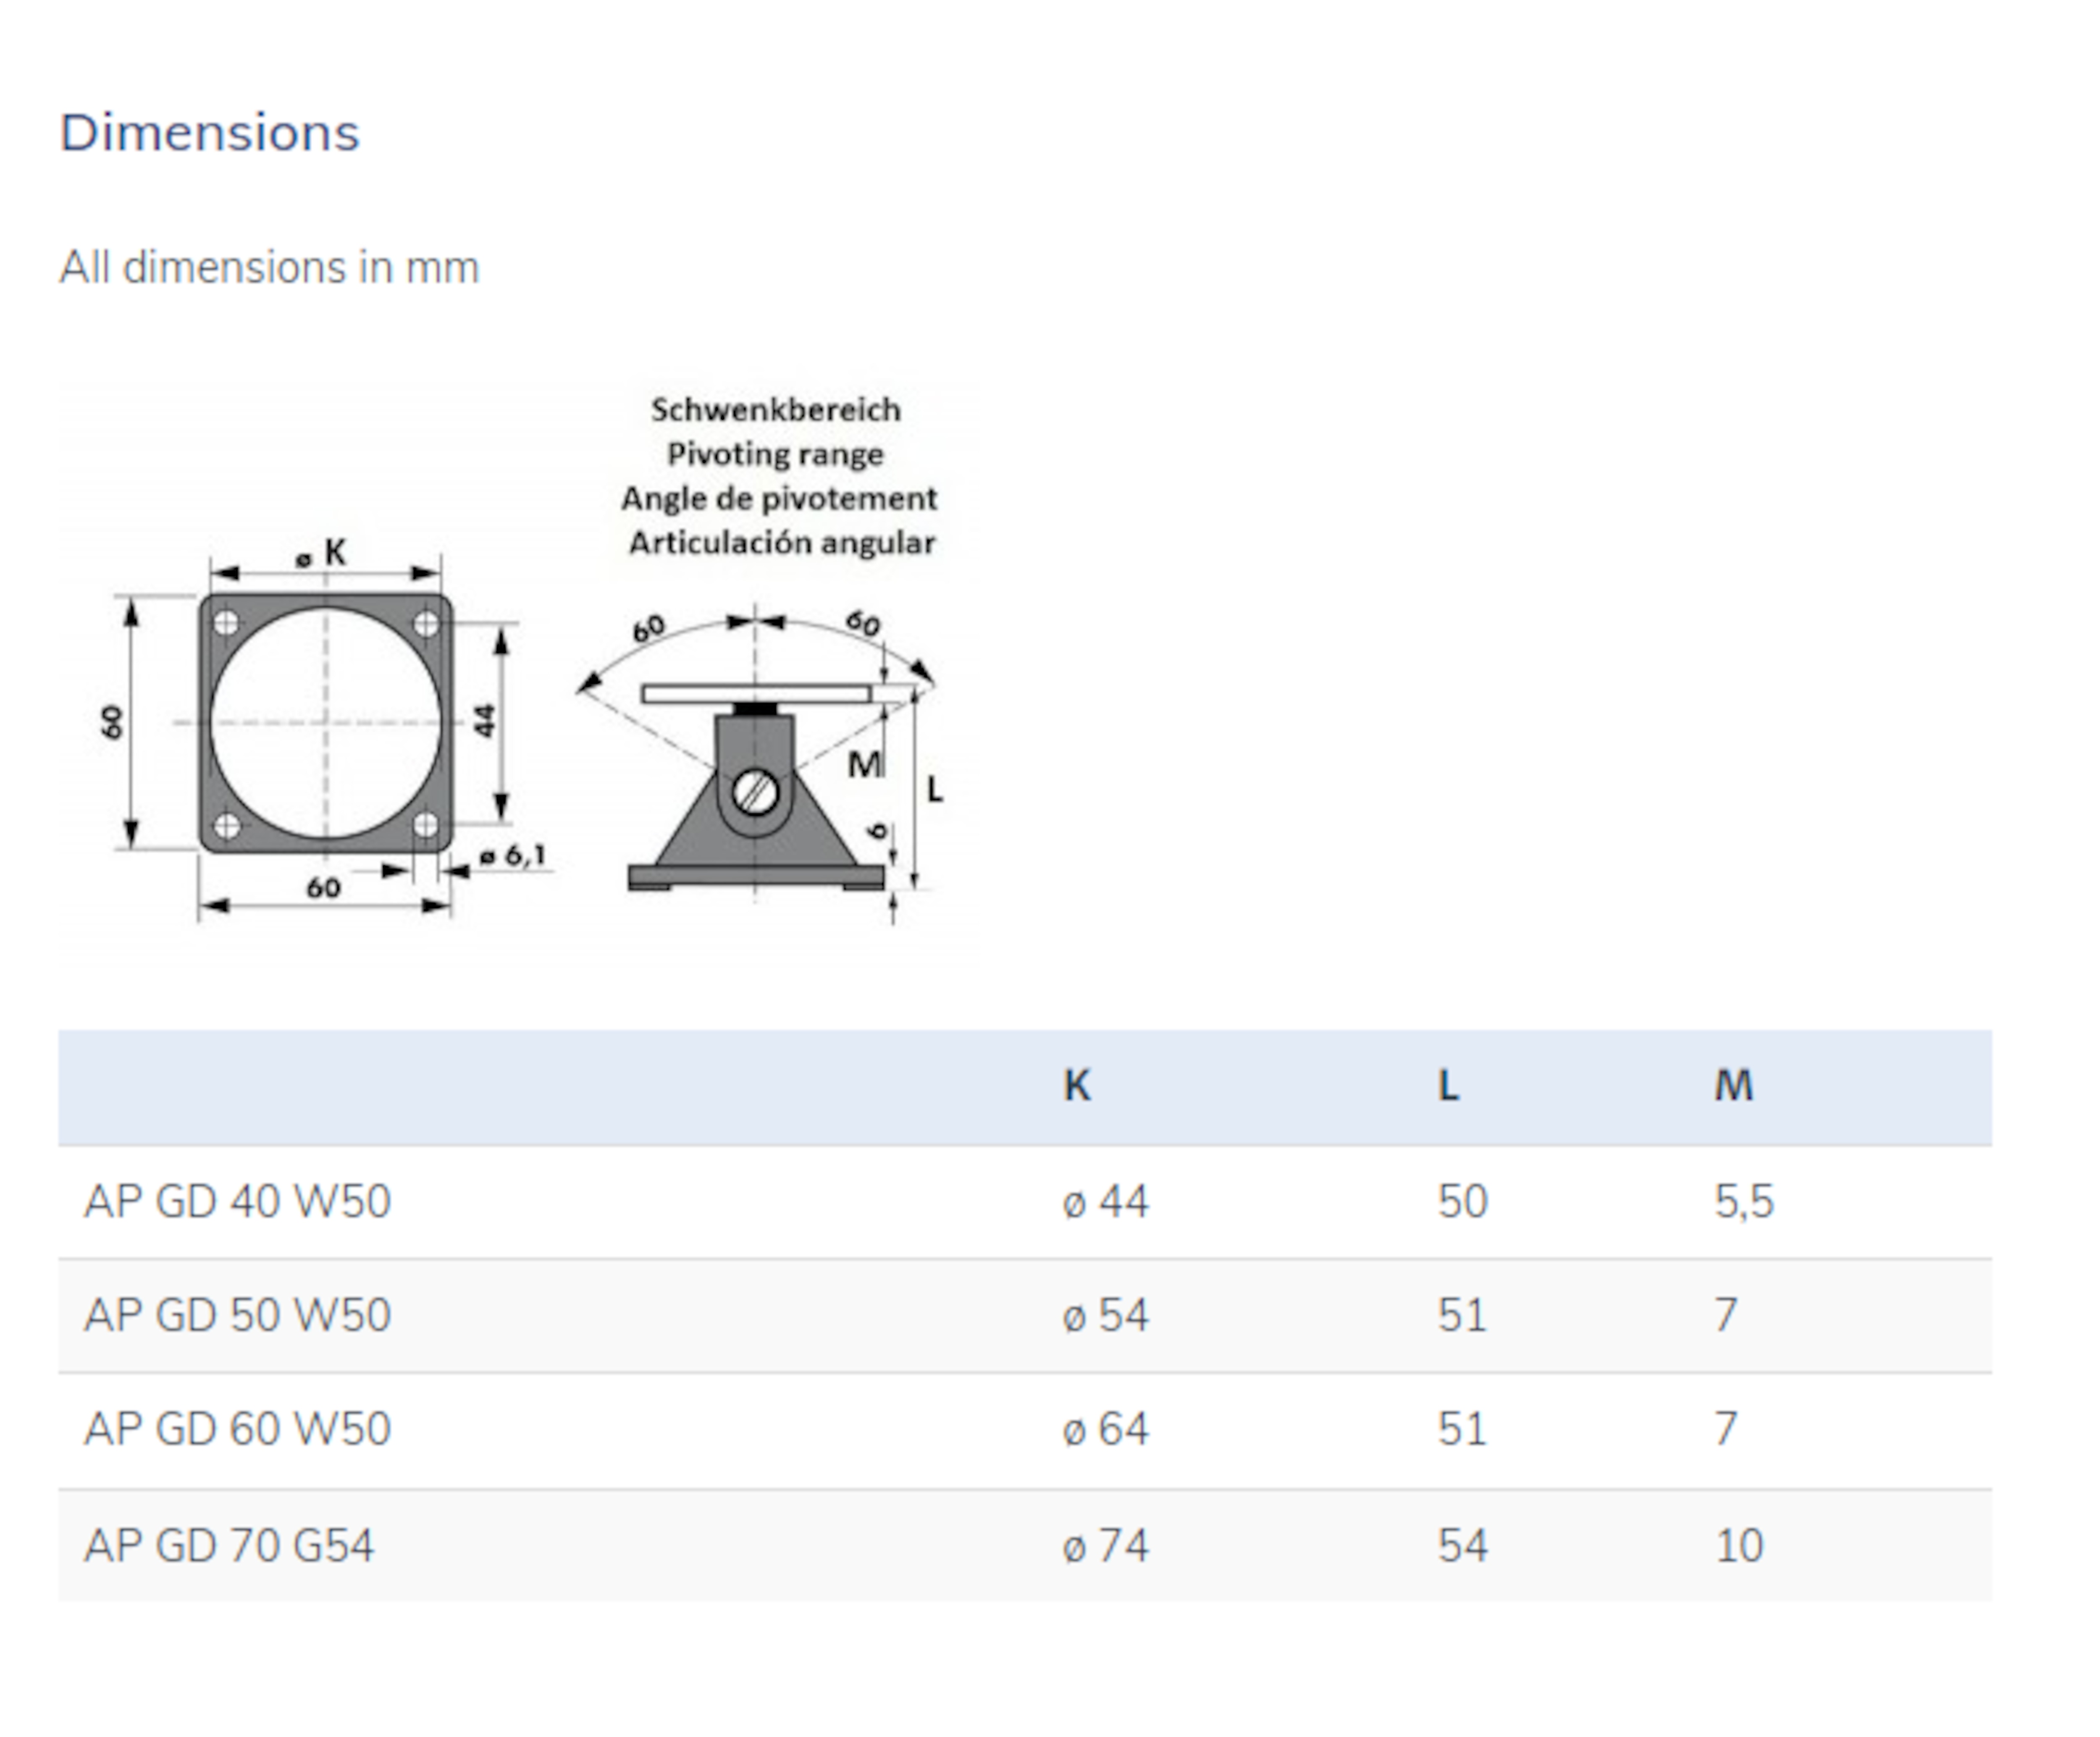Select the AP GD 50 W50 row

(x=1025, y=1315)
